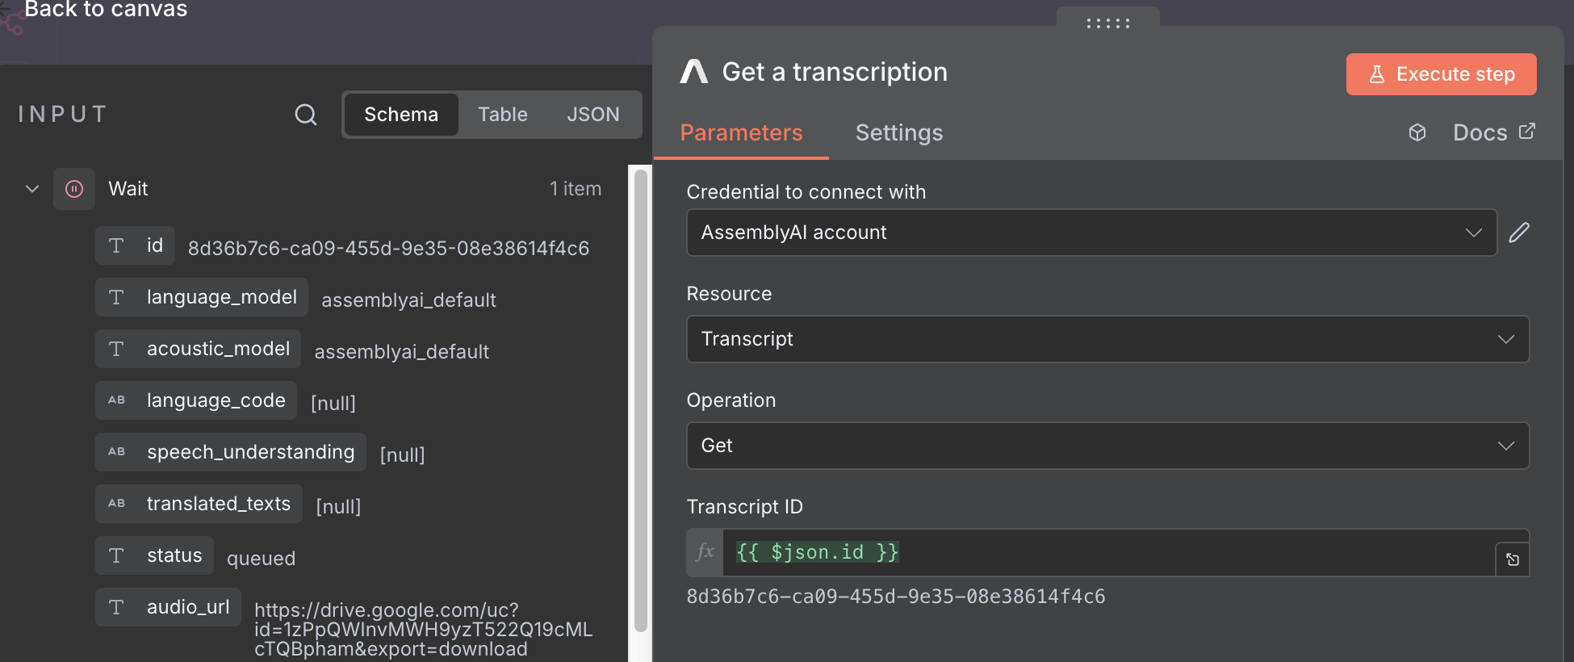Switch input view to Schema
The width and height of the screenshot is (1574, 662).
click(401, 115)
